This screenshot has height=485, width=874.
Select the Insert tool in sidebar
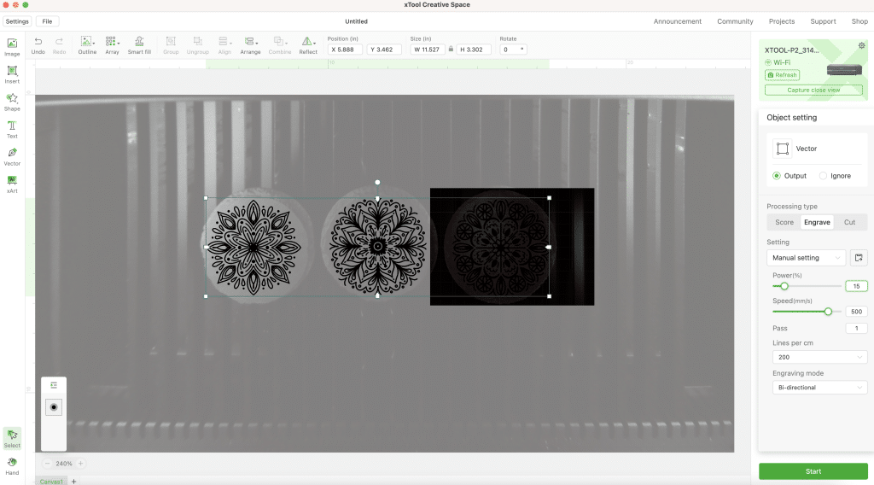coord(12,74)
